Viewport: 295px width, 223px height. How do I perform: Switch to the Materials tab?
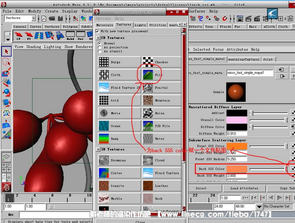[x=104, y=25]
